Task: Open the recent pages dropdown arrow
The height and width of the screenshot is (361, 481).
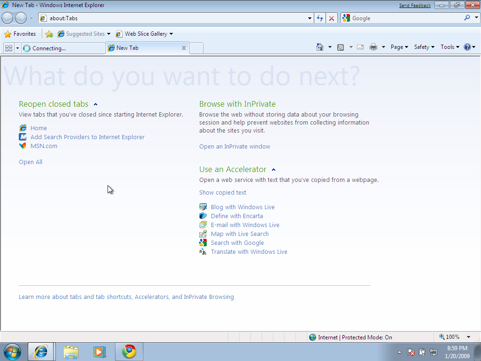Action: coord(31,18)
